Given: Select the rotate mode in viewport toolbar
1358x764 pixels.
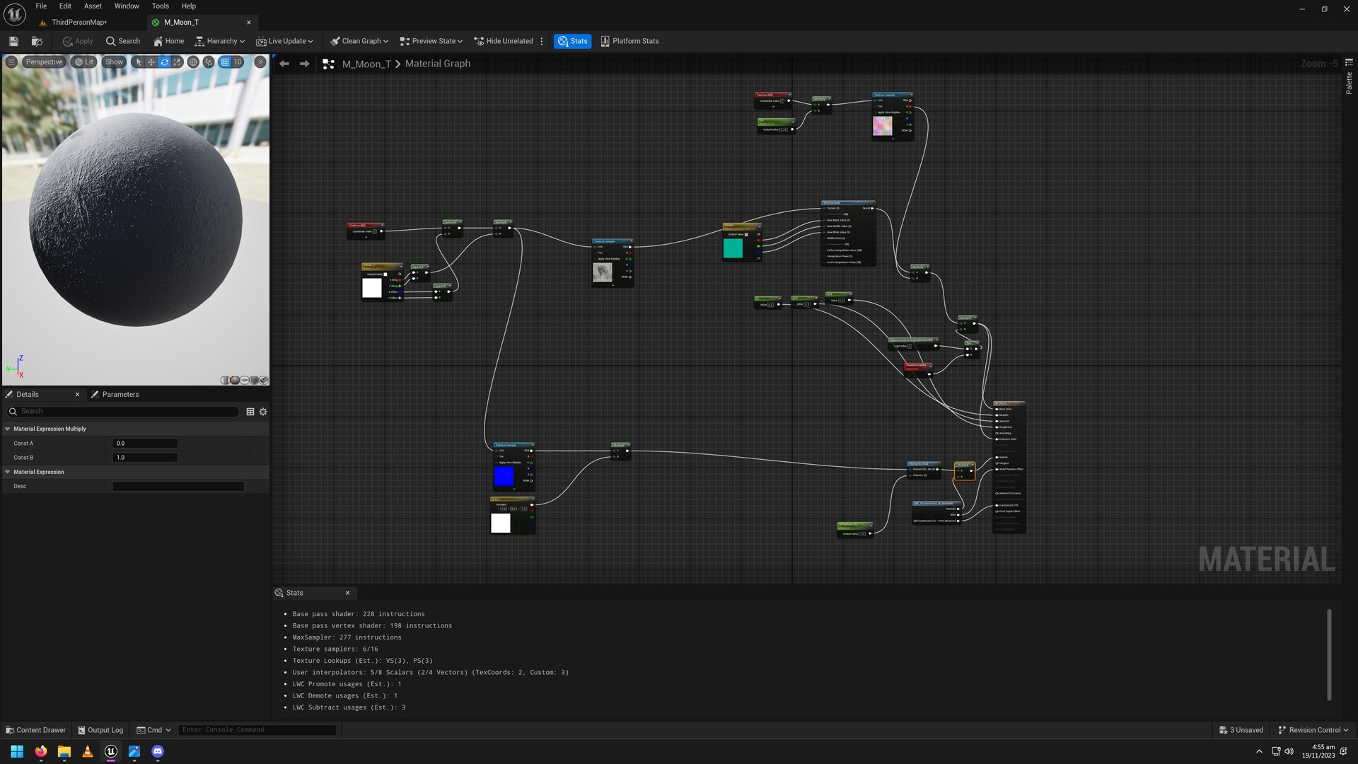Looking at the screenshot, I should coord(164,62).
